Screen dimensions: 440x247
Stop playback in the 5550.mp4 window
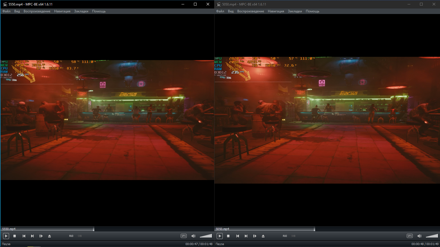point(15,236)
